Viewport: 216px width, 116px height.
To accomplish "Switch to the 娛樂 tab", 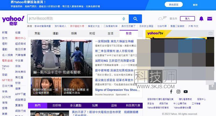I will pos(74,33).
